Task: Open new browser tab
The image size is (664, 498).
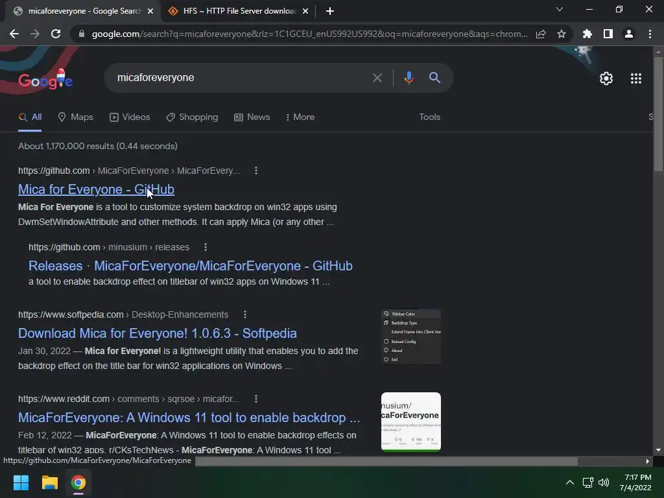Action: (x=330, y=11)
